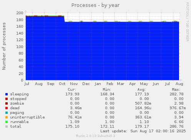
Task: Click the 'Avg:' column header
Action: [141, 90]
